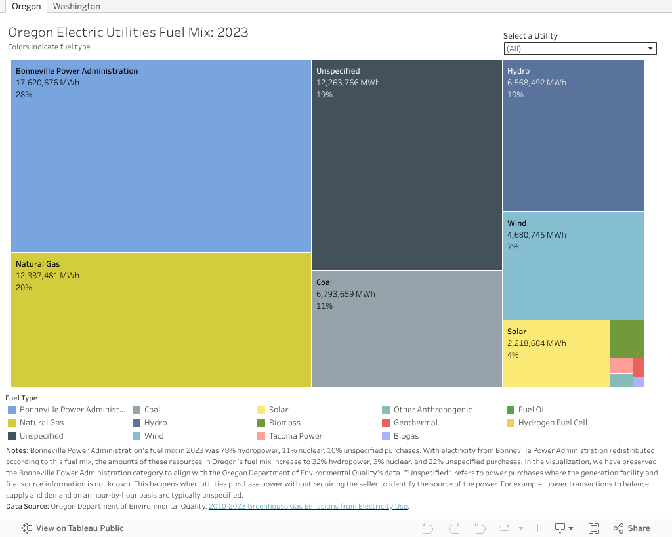Select Bonneville Power Administration legend swatch
Image resolution: width=672 pixels, height=537 pixels.
12,410
